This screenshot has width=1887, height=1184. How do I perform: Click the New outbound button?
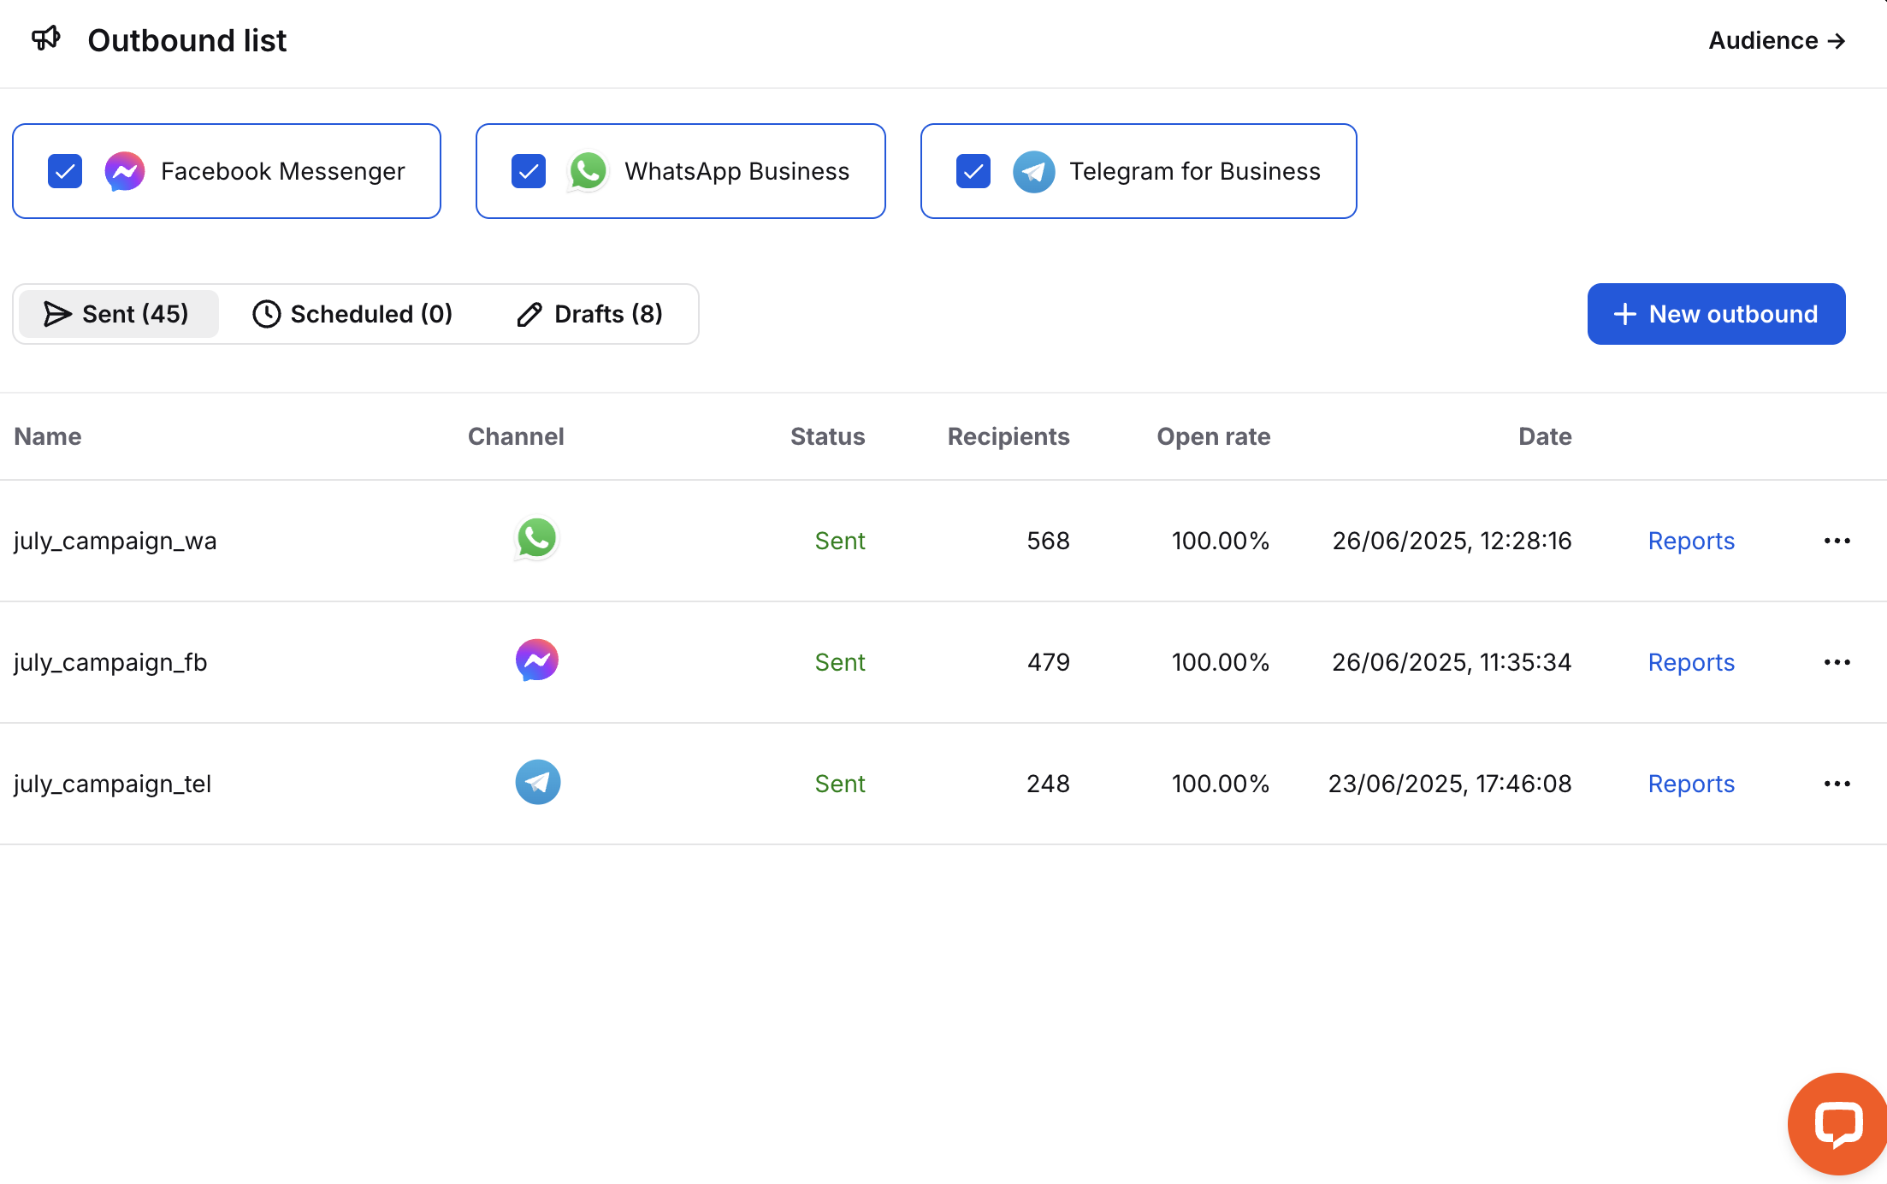point(1716,314)
